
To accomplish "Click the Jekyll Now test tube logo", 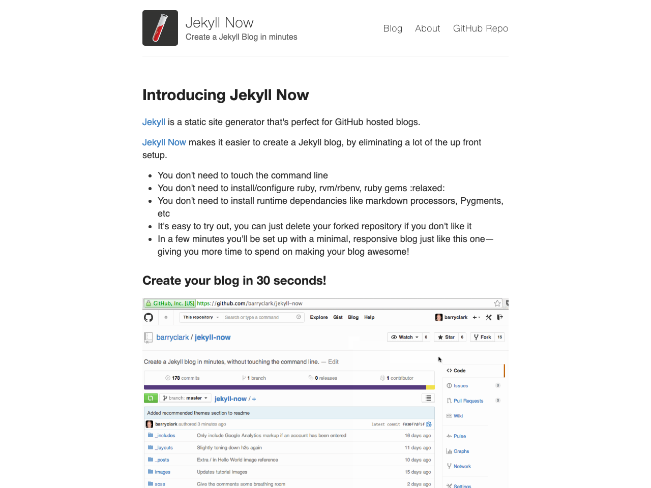I will point(160,27).
